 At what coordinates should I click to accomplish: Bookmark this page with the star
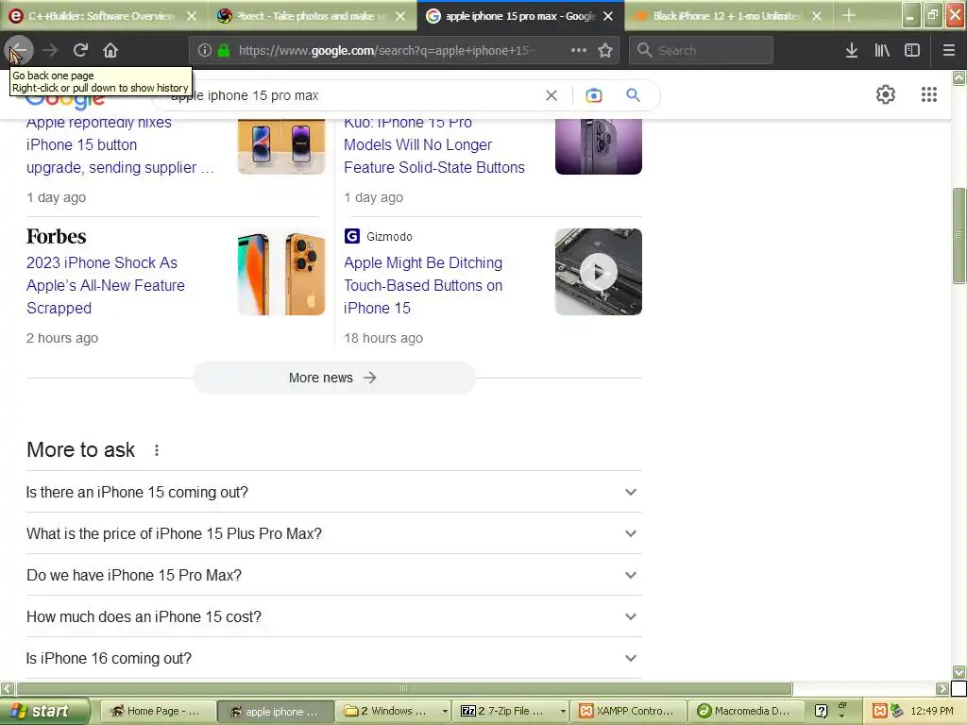(x=605, y=50)
